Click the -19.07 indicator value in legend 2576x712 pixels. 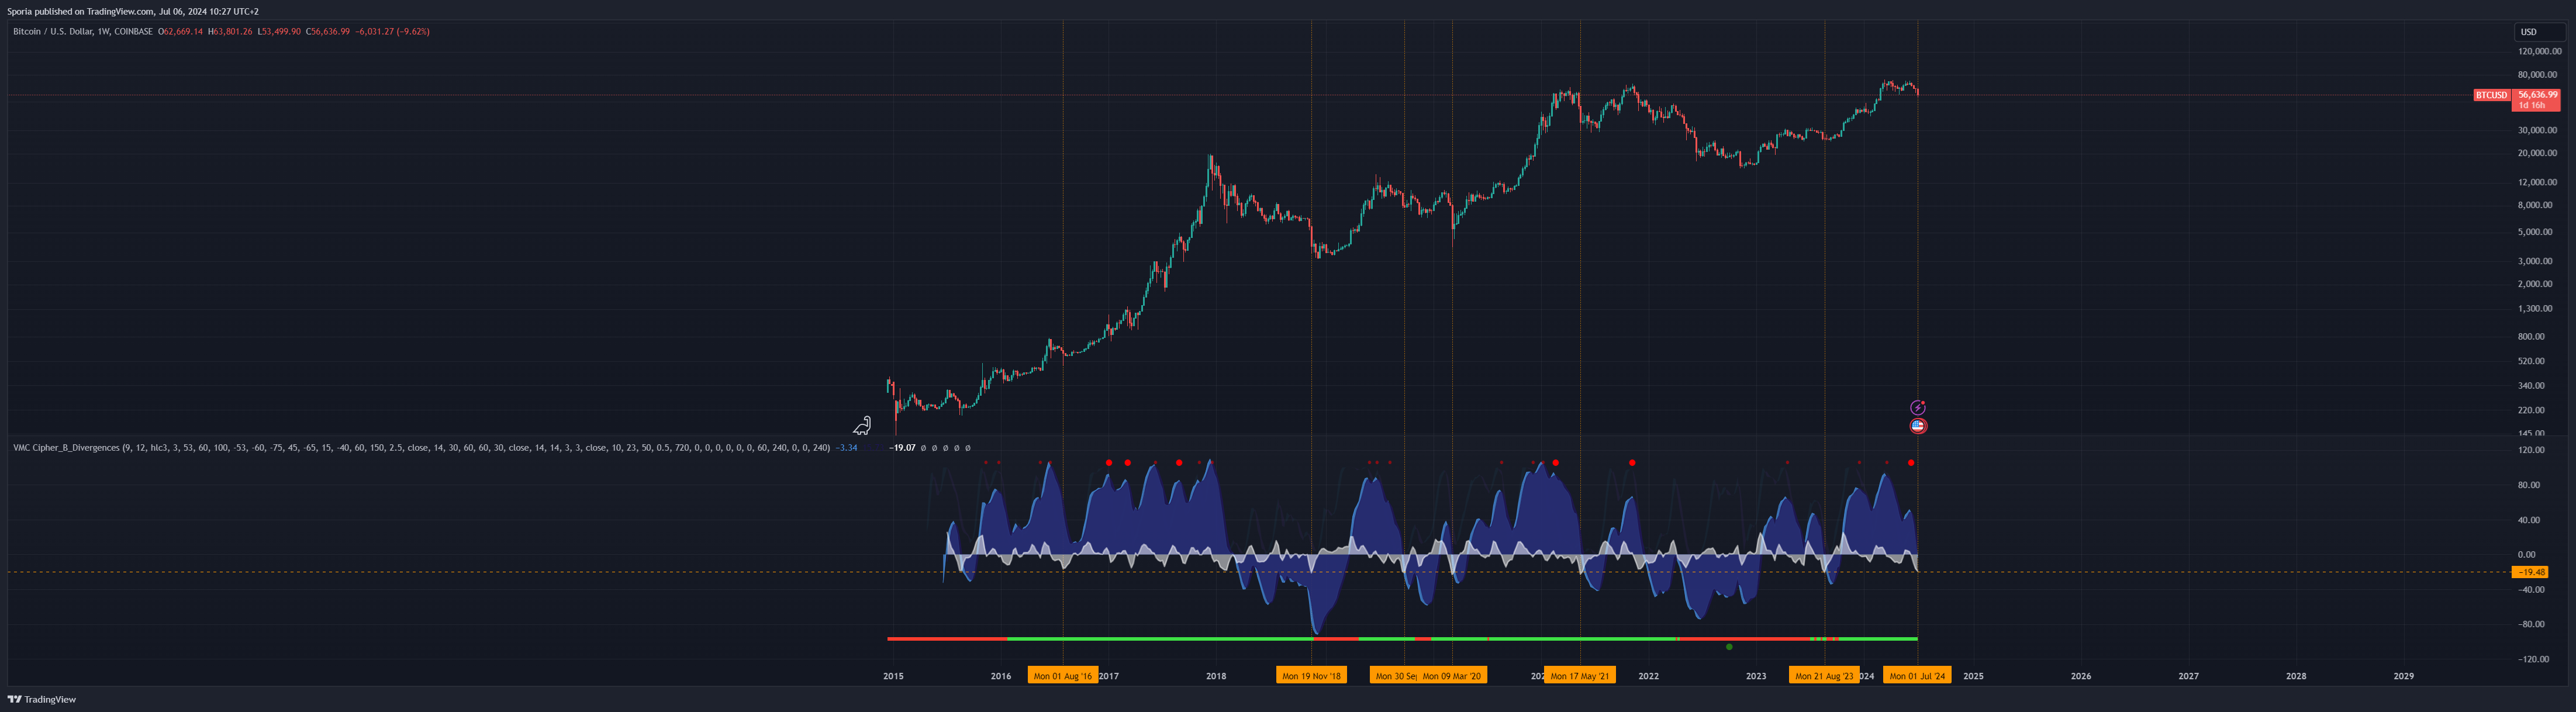902,448
